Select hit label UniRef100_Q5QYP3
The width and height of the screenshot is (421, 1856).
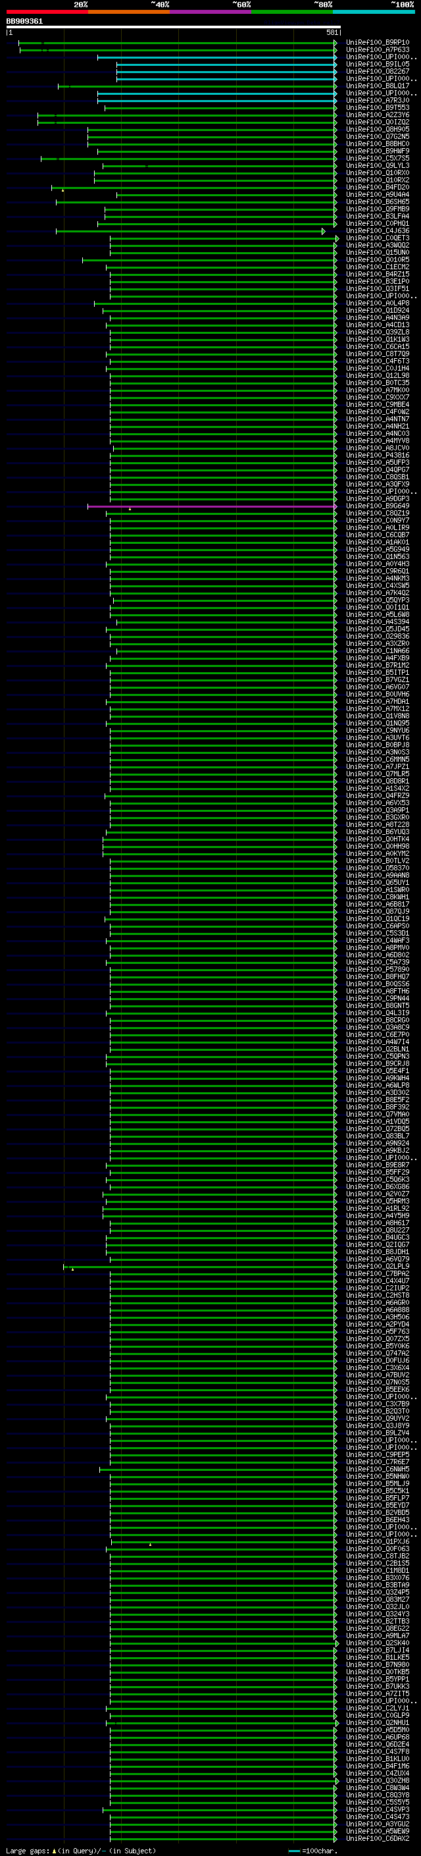[x=377, y=600]
